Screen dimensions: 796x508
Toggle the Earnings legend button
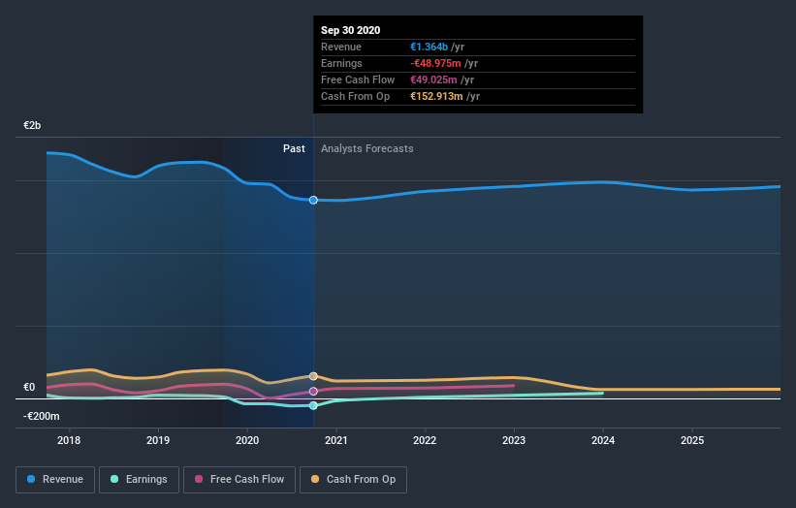tap(139, 480)
